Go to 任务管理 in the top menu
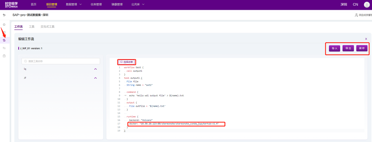The width and height of the screenshot is (372, 142). coord(96,5)
